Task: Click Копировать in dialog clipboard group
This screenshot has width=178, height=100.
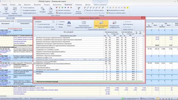Action: pyautogui.click(x=128, y=24)
